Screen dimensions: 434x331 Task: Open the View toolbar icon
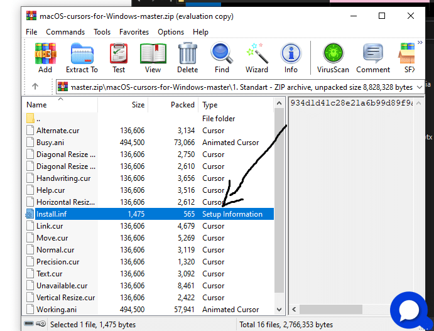click(153, 58)
